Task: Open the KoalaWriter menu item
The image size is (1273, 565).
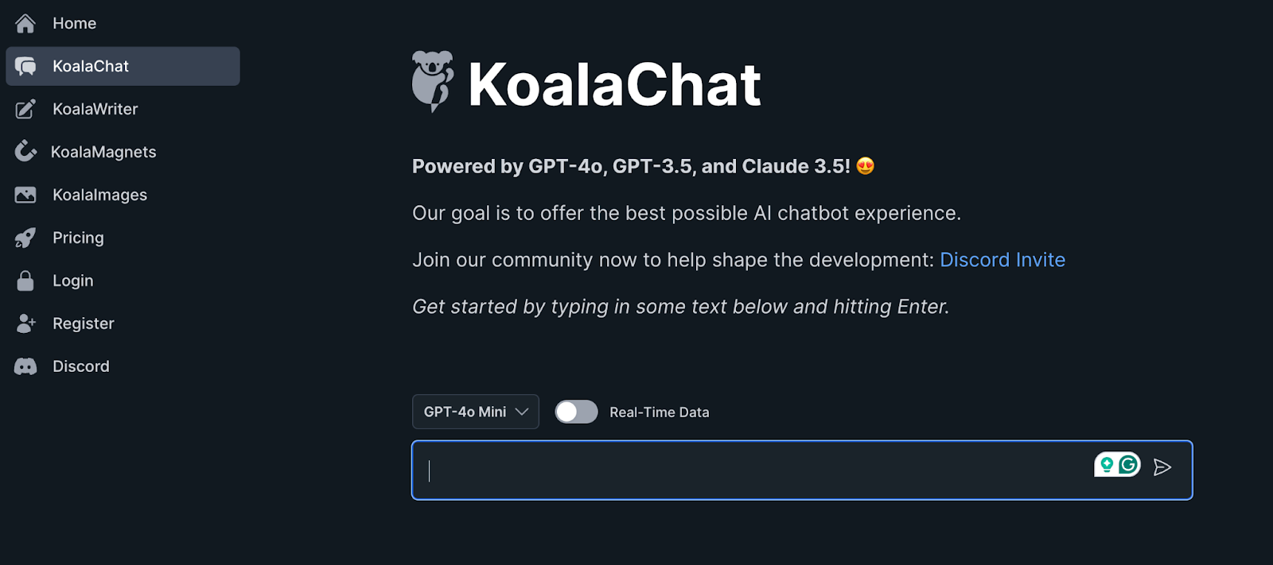Action: click(95, 109)
